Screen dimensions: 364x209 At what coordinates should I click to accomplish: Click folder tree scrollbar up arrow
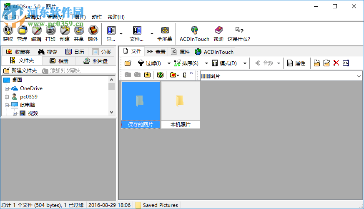[x=112, y=80]
